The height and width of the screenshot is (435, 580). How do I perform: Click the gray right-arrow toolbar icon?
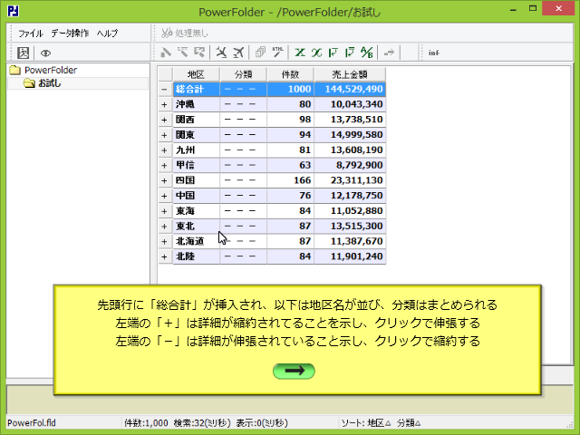(x=389, y=53)
